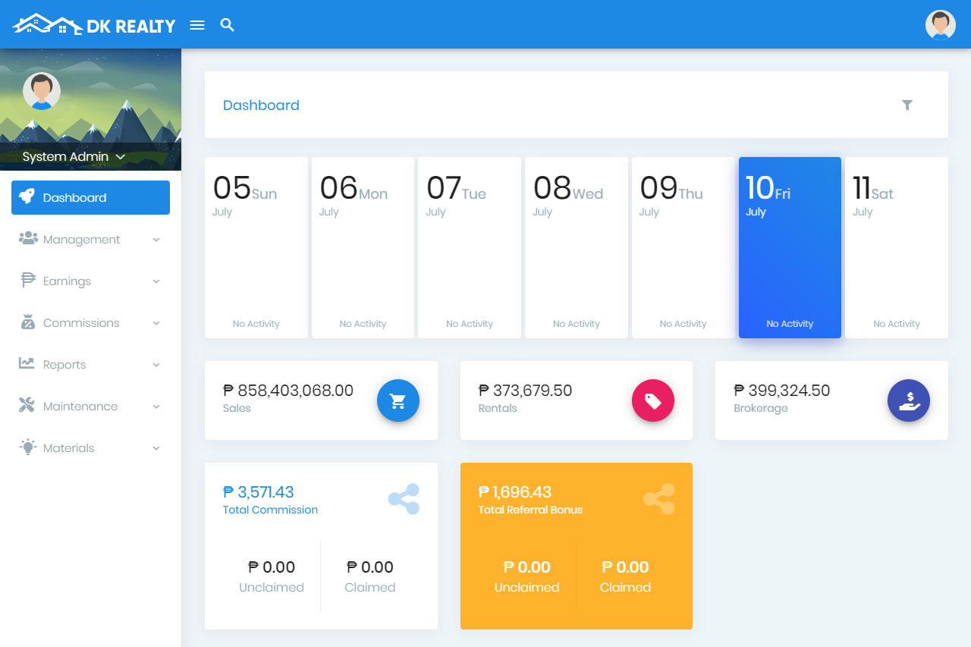Viewport: 971px width, 647px height.
Task: Expand the Maintenance menu chevron
Action: (x=156, y=407)
